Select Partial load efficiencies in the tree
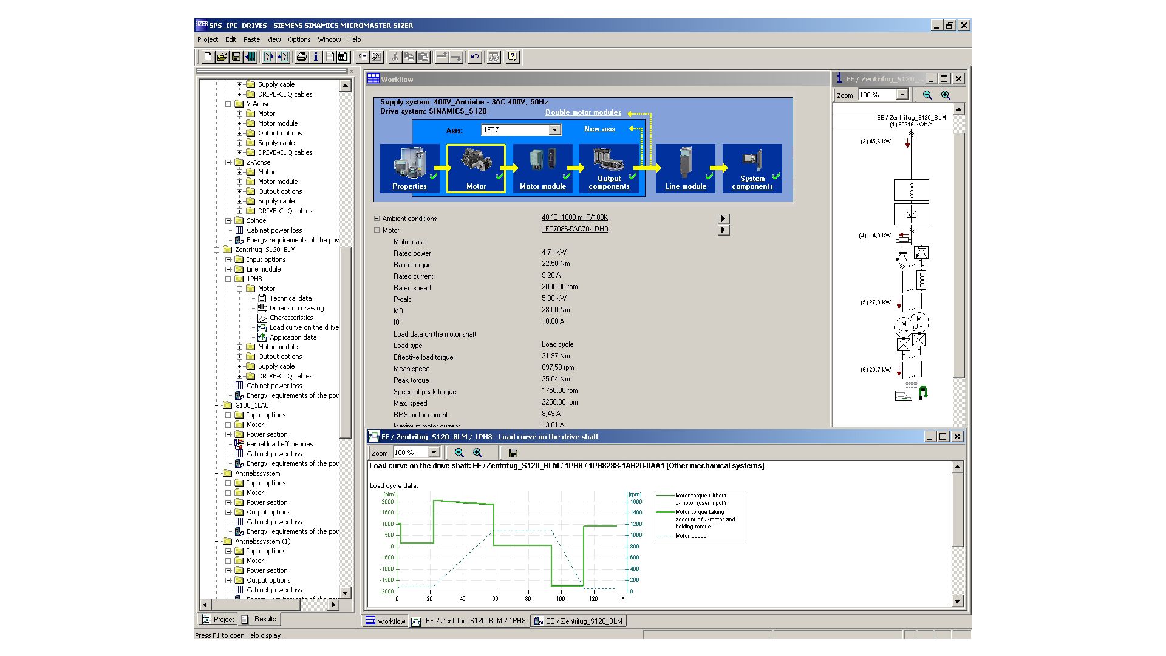 279,444
